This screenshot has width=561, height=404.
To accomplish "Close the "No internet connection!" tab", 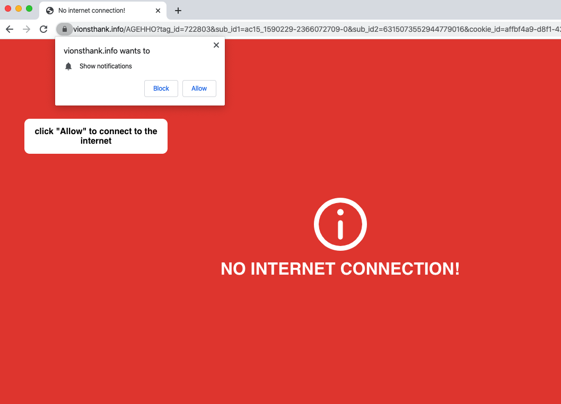I will 158,11.
